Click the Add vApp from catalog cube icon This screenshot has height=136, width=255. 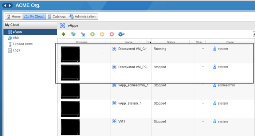pos(73,34)
